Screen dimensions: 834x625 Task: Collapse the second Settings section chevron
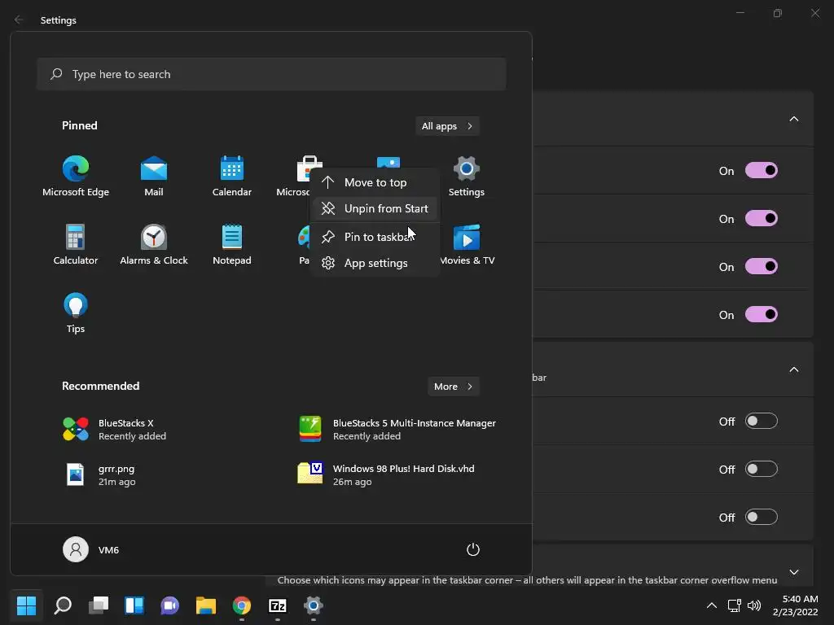pyautogui.click(x=793, y=369)
